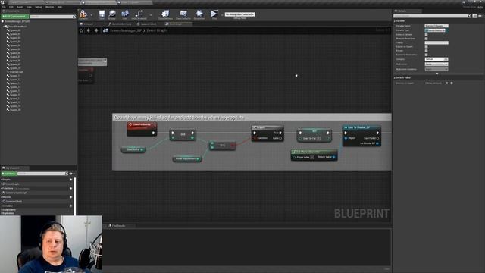Click the Save toolbar icon
This screenshot has width=485, height=273.
(x=102, y=14)
